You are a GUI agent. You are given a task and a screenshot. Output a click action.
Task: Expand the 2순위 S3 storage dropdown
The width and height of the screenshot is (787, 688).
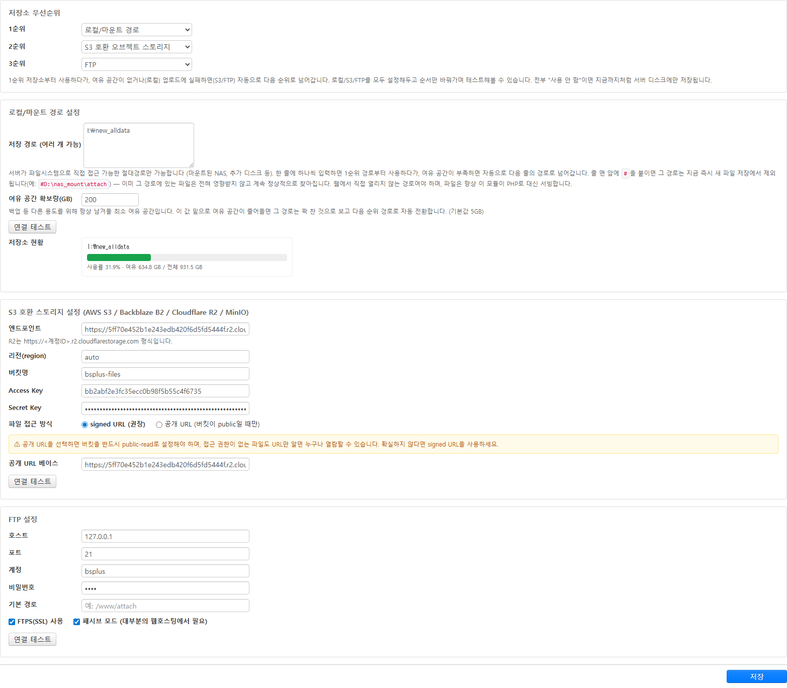136,47
